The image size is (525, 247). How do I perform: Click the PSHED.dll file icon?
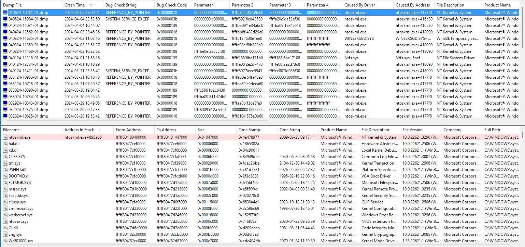coord(5,169)
